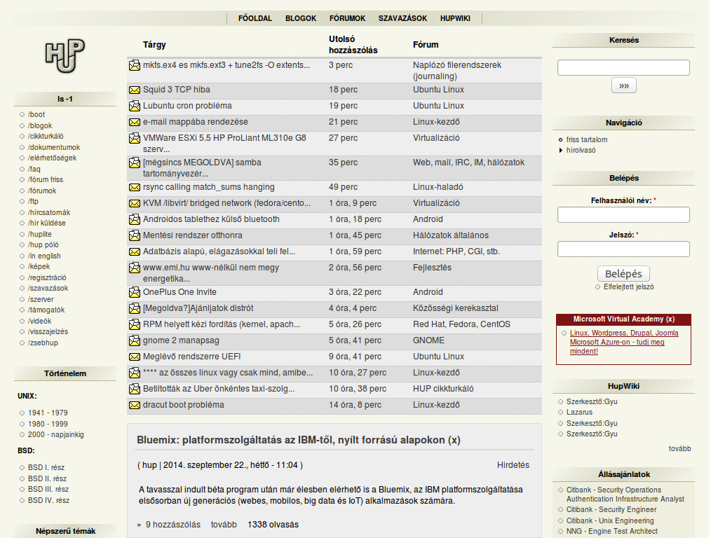The width and height of the screenshot is (718, 538).
Task: Click topic icon next to gnome 2 manapsag
Action: [135, 340]
